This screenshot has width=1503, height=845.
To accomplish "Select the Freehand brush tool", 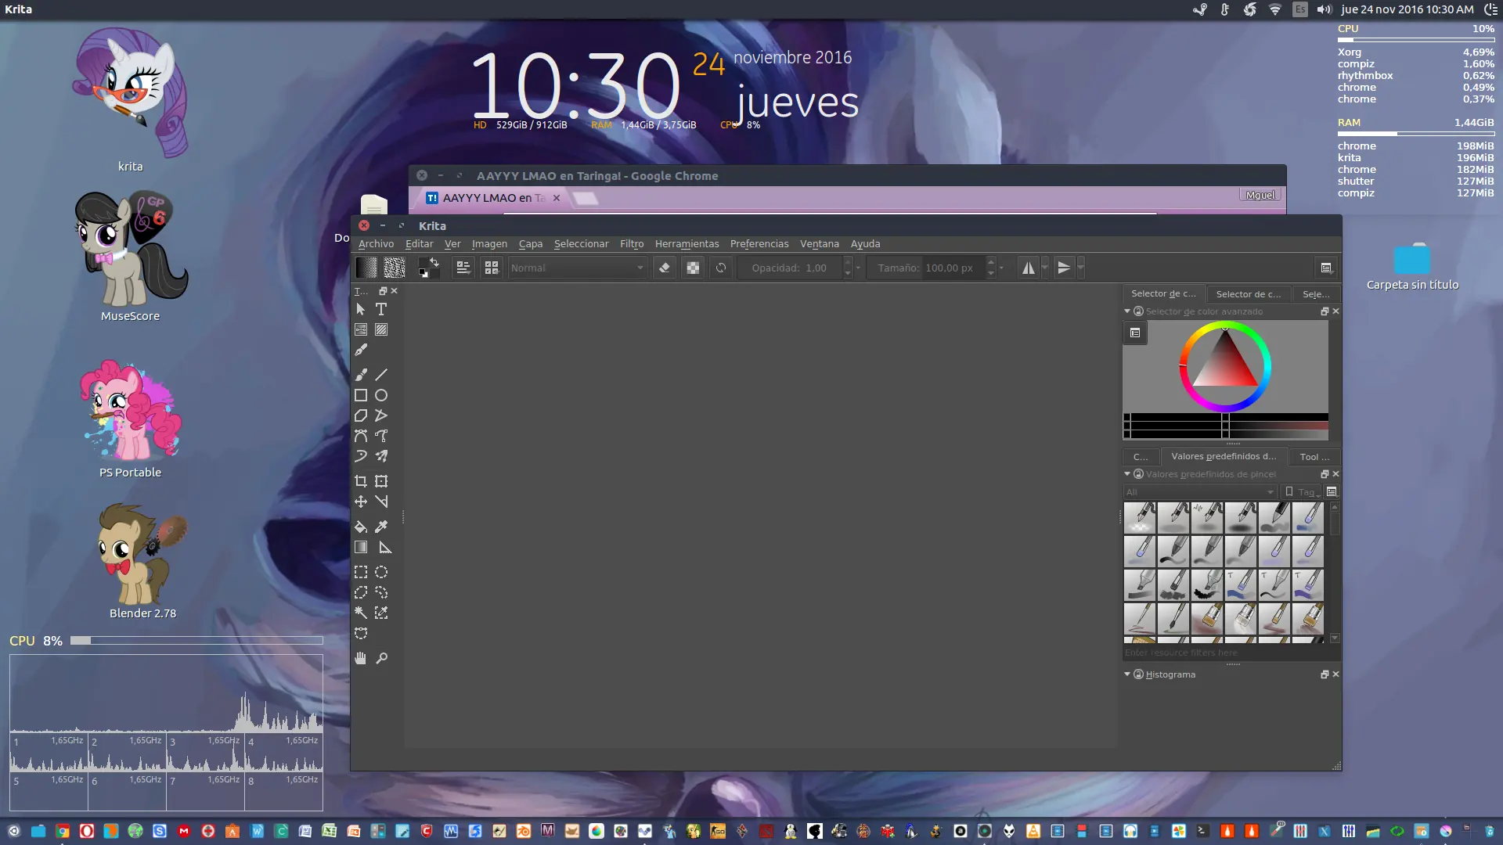I will click(361, 374).
